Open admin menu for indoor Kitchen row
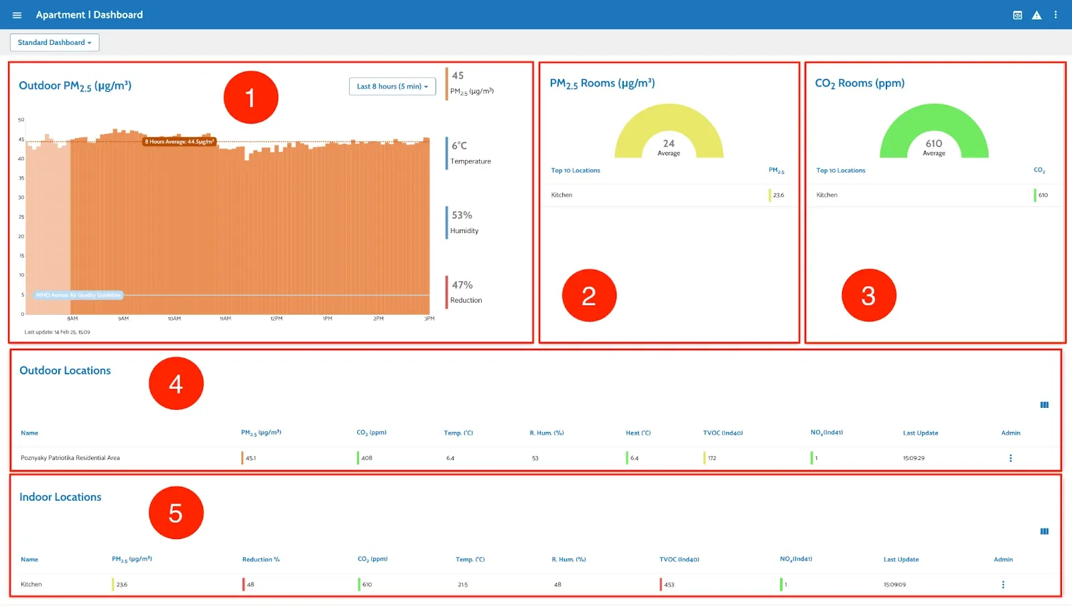Viewport: 1072px width, 606px height. (x=1002, y=585)
